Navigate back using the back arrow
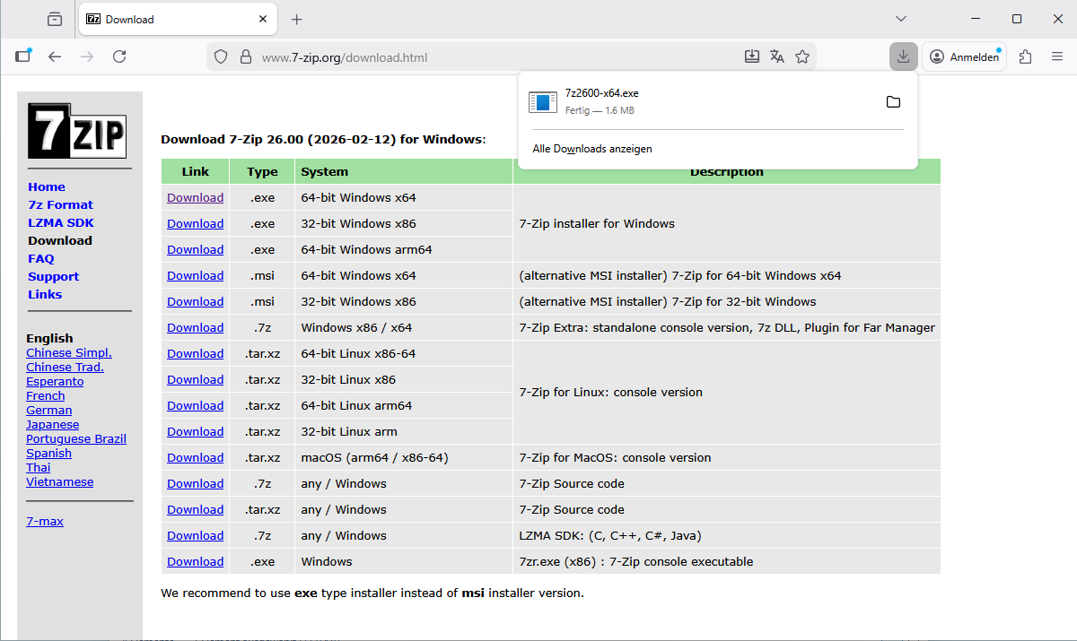 click(x=55, y=56)
